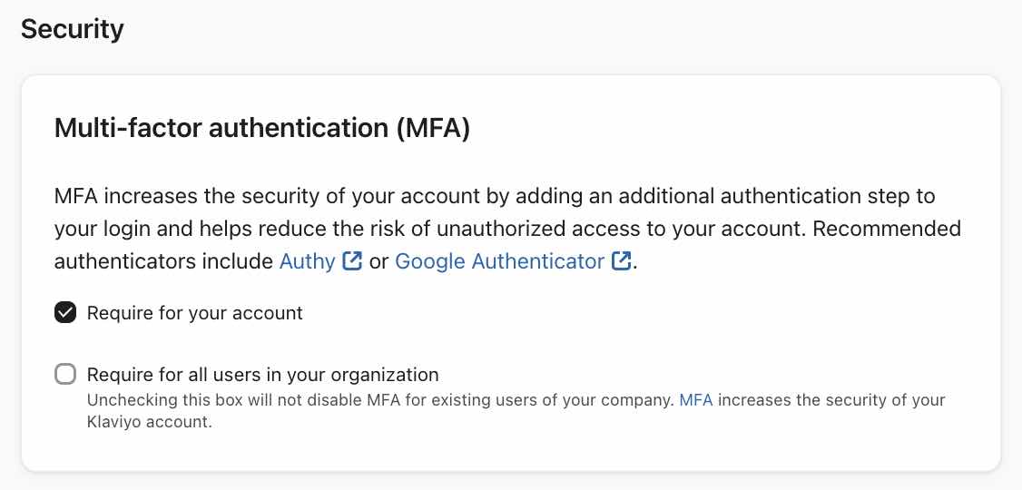This screenshot has width=1022, height=490.
Task: Click the MFA description paragraph's first line
Action: 495,196
